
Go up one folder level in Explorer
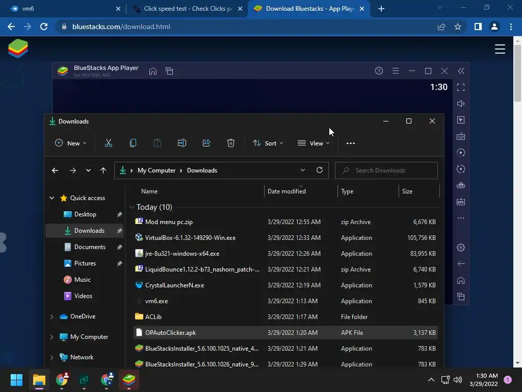coord(103,170)
